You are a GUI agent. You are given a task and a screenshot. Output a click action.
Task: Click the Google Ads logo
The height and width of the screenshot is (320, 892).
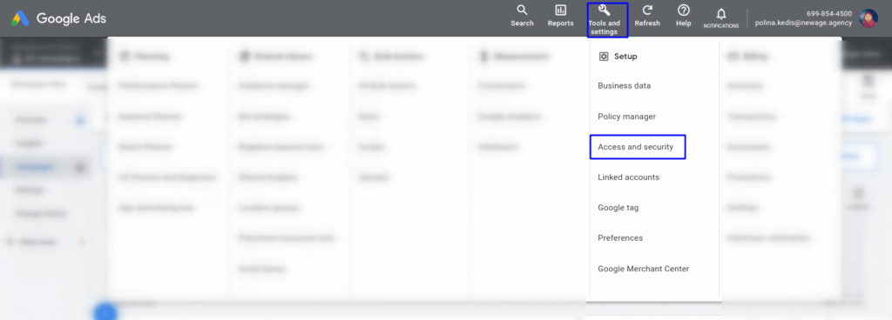tap(58, 19)
